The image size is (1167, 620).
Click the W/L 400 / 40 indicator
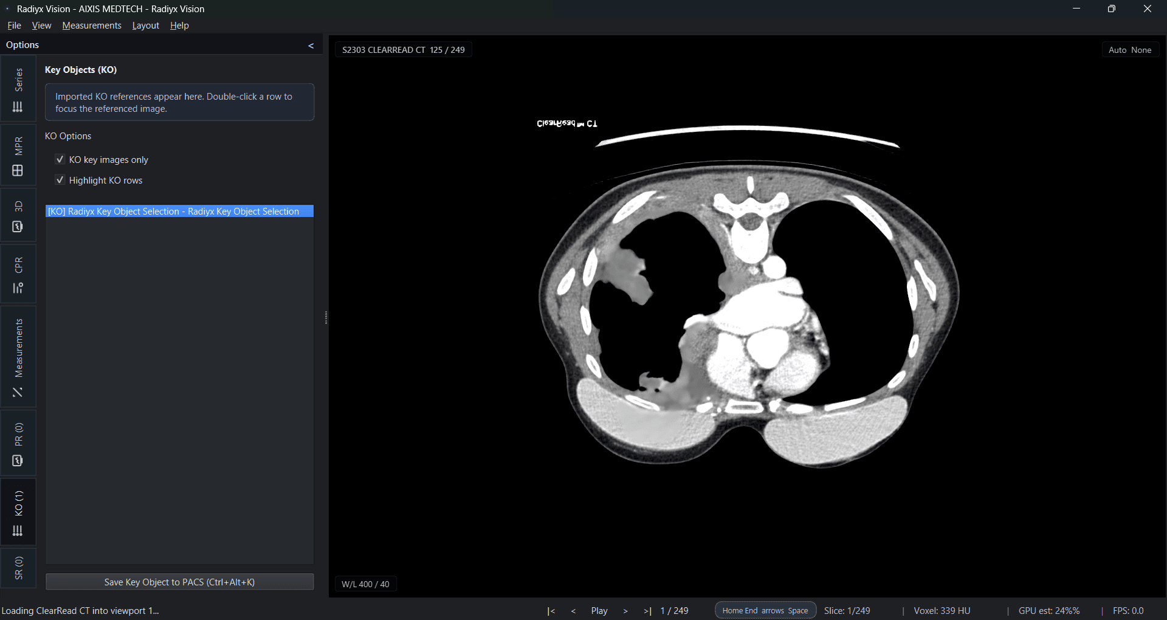(x=365, y=584)
